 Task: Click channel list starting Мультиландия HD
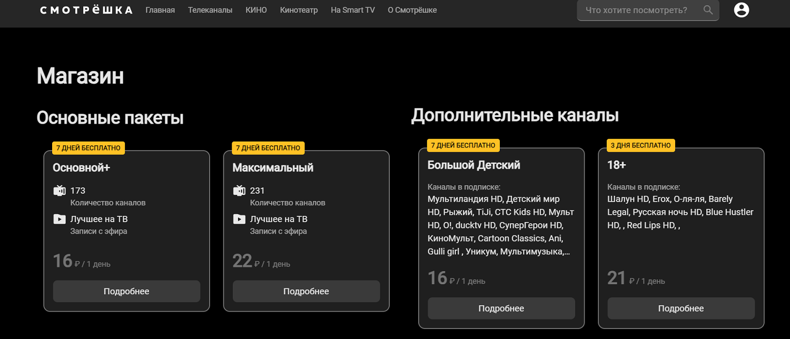click(501, 225)
